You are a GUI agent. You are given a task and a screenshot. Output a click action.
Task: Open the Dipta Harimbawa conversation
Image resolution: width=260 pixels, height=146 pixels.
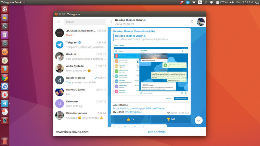(80, 116)
